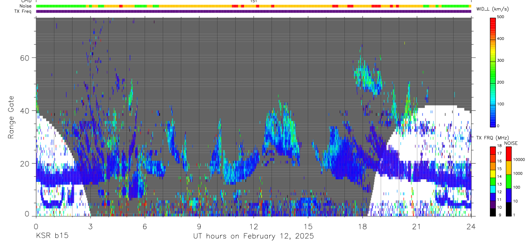Click the TX FRQ (MHz) color scale bar
Image resolution: width=530 pixels, height=245 pixels.
point(493,181)
